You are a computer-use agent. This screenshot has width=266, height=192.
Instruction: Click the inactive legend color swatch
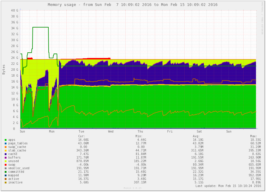pos(6,183)
